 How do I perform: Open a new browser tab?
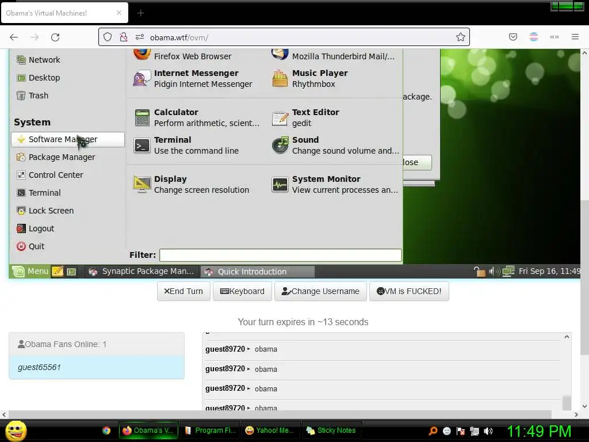[140, 13]
